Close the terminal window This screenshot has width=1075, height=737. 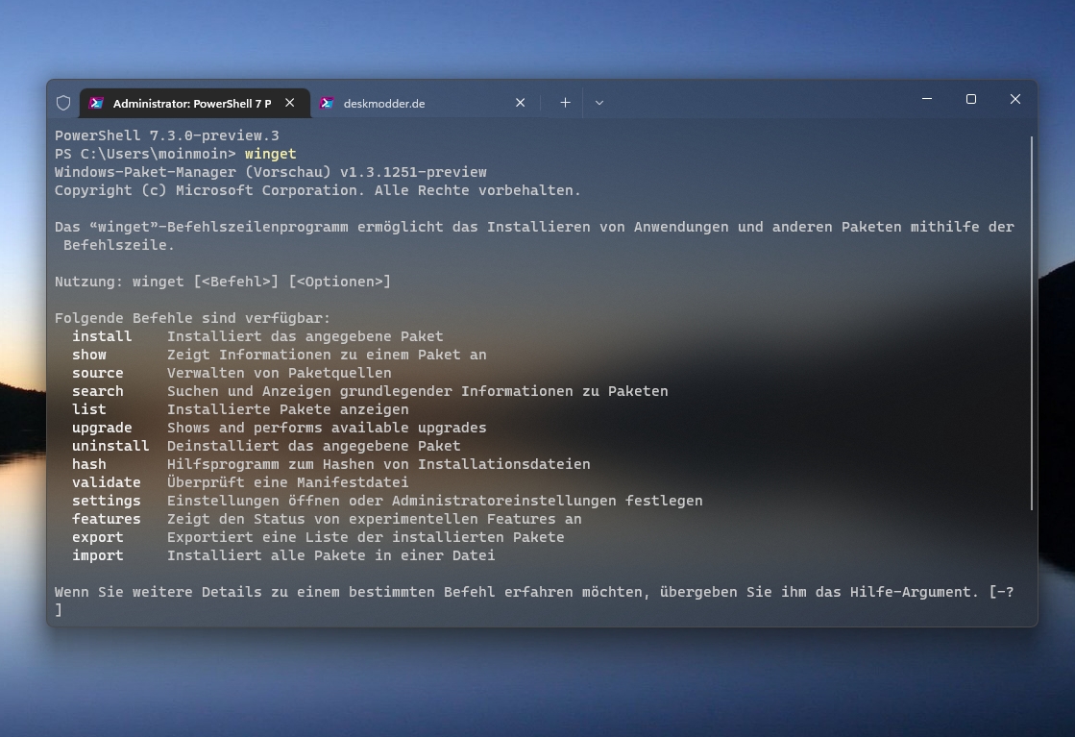pos(1015,99)
